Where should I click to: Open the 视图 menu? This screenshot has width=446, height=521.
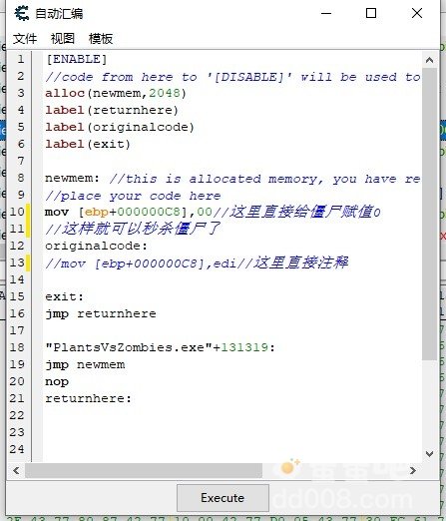pos(63,39)
